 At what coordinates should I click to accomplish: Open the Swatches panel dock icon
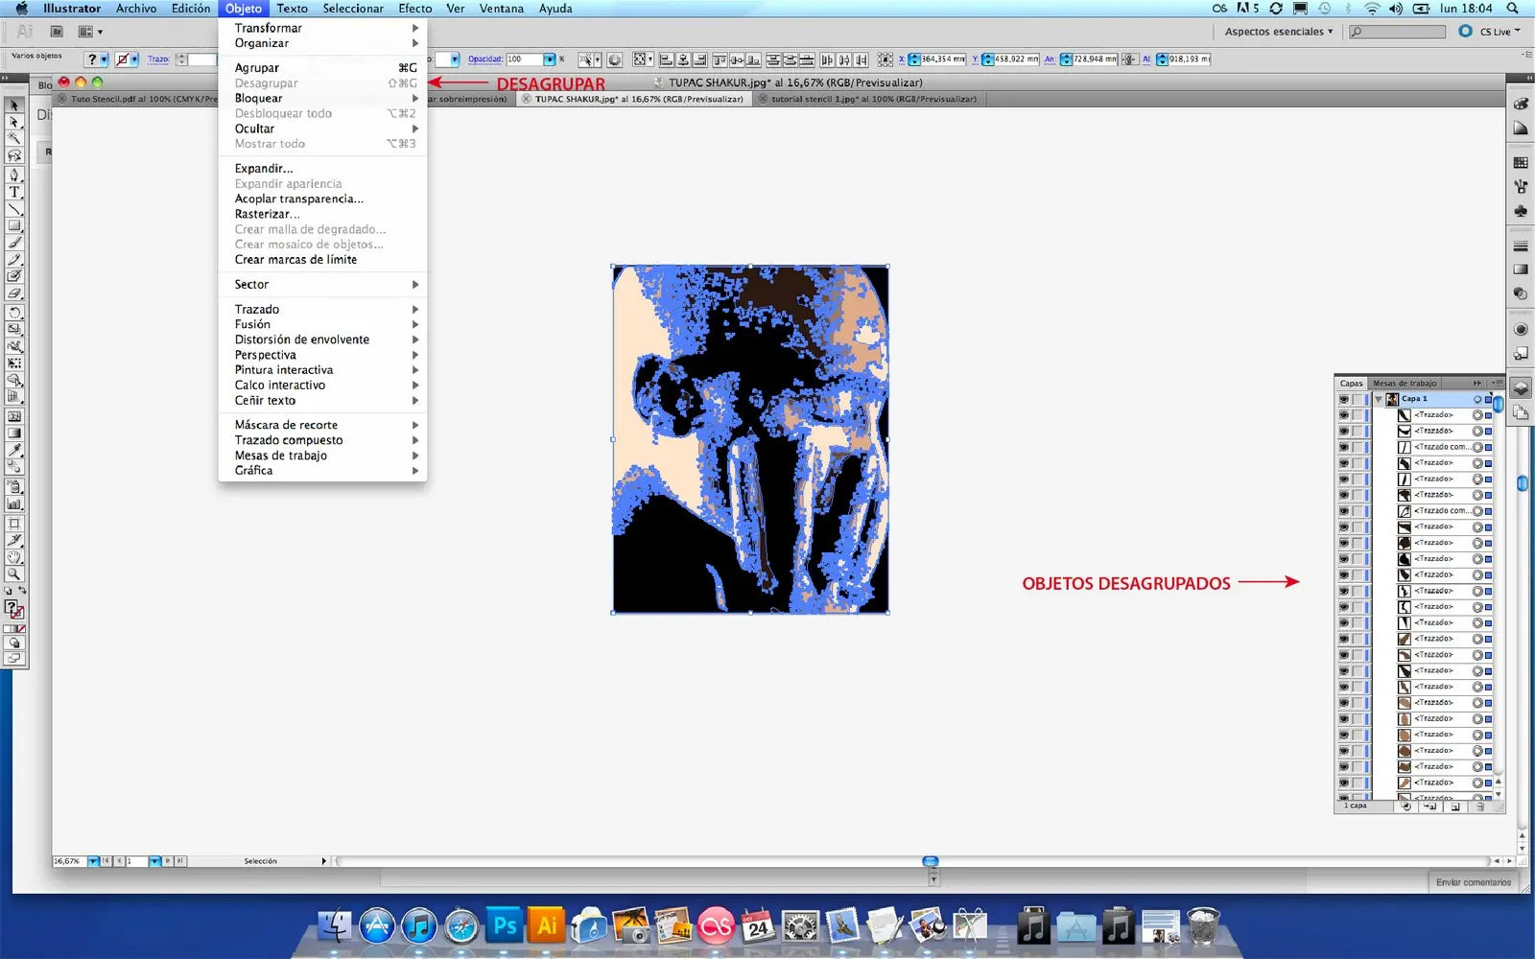coord(1521,163)
